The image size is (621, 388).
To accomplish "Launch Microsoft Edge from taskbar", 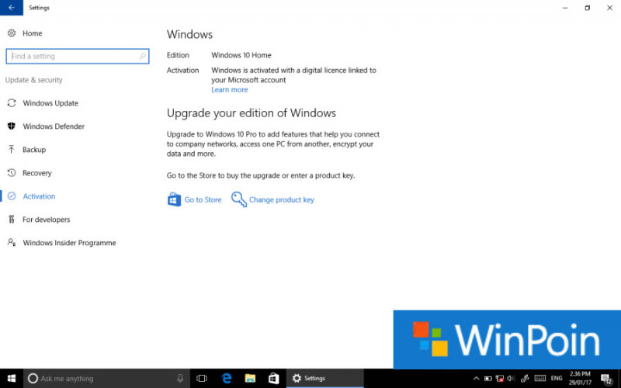I will click(x=227, y=379).
